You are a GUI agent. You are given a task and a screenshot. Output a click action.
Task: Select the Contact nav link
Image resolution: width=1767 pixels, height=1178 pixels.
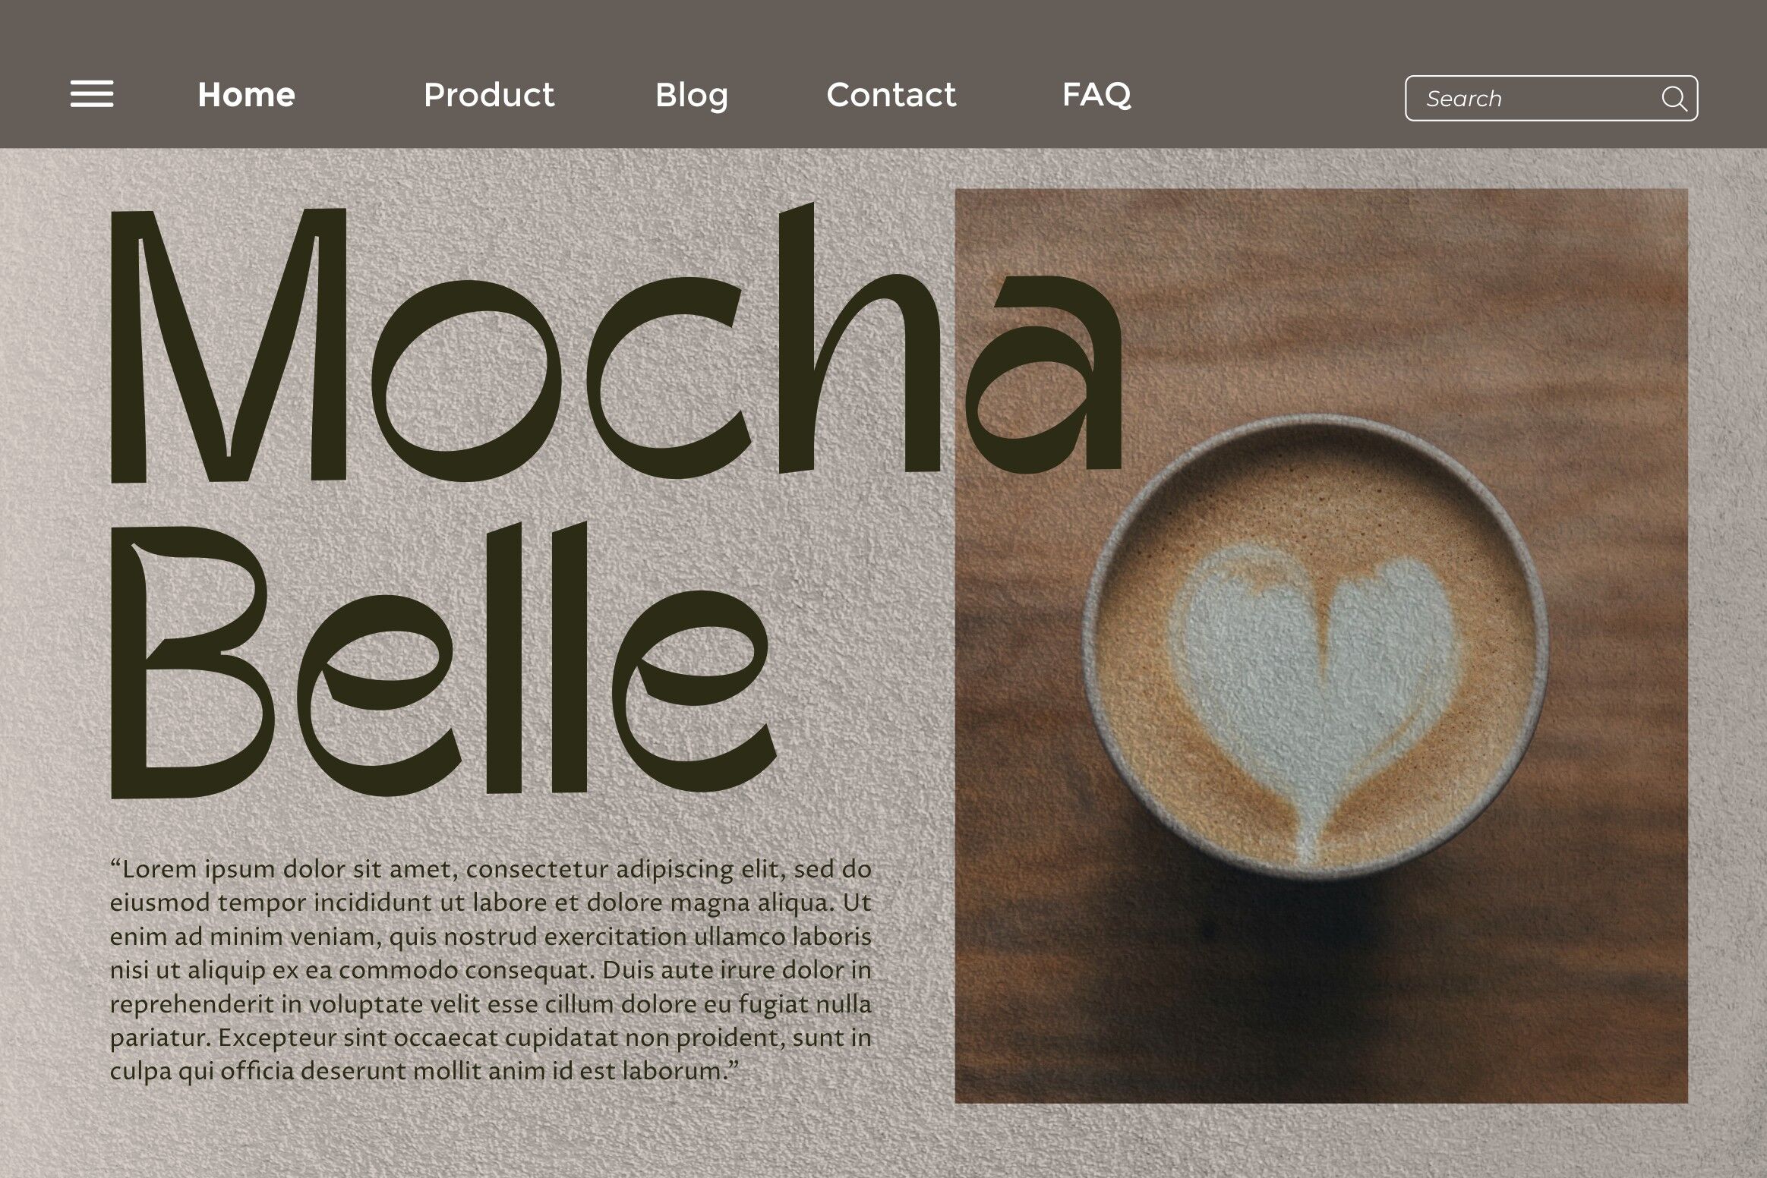click(x=891, y=95)
